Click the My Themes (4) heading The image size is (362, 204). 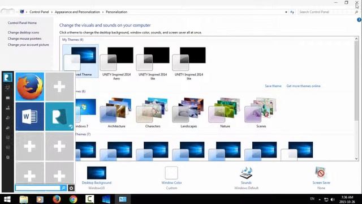[73, 40]
